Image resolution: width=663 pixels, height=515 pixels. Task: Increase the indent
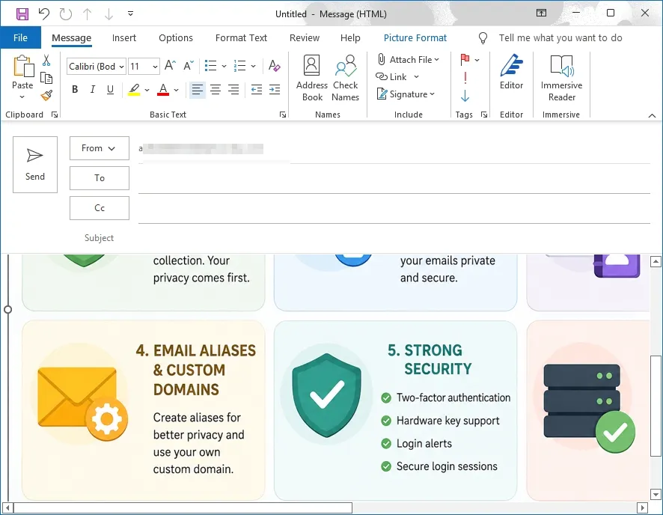[275, 89]
